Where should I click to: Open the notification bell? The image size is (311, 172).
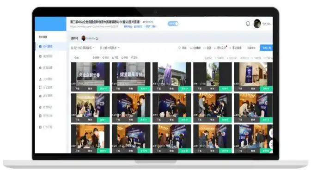pyautogui.click(x=248, y=24)
